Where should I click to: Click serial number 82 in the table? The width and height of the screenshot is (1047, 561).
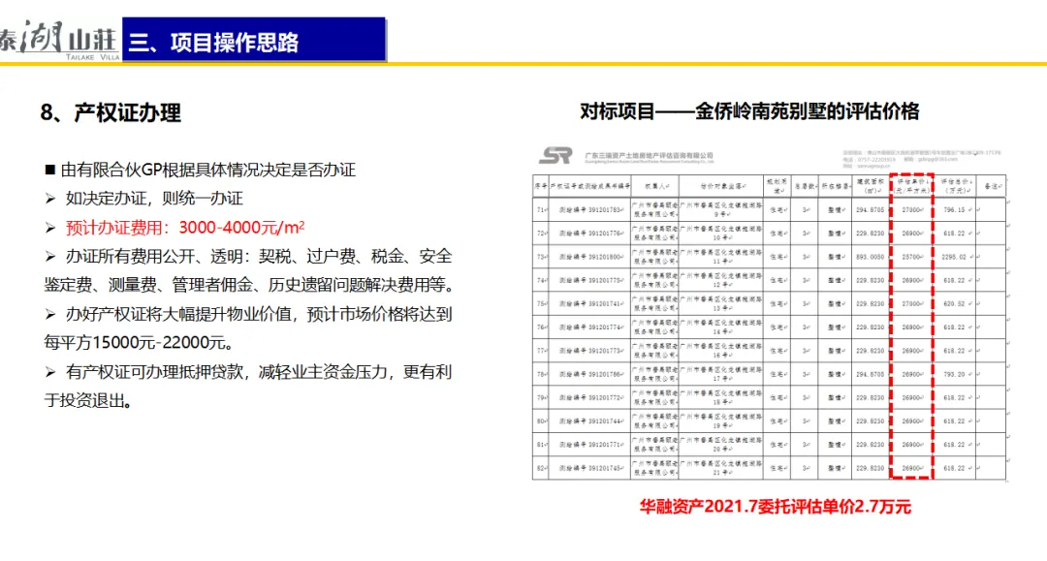click(x=541, y=468)
